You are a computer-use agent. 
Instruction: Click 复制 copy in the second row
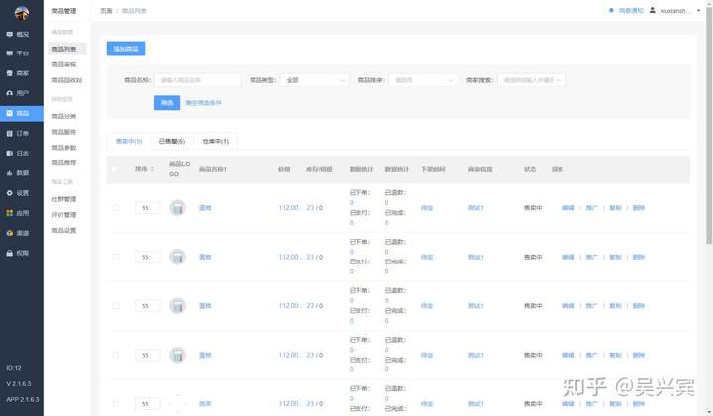[x=615, y=257]
